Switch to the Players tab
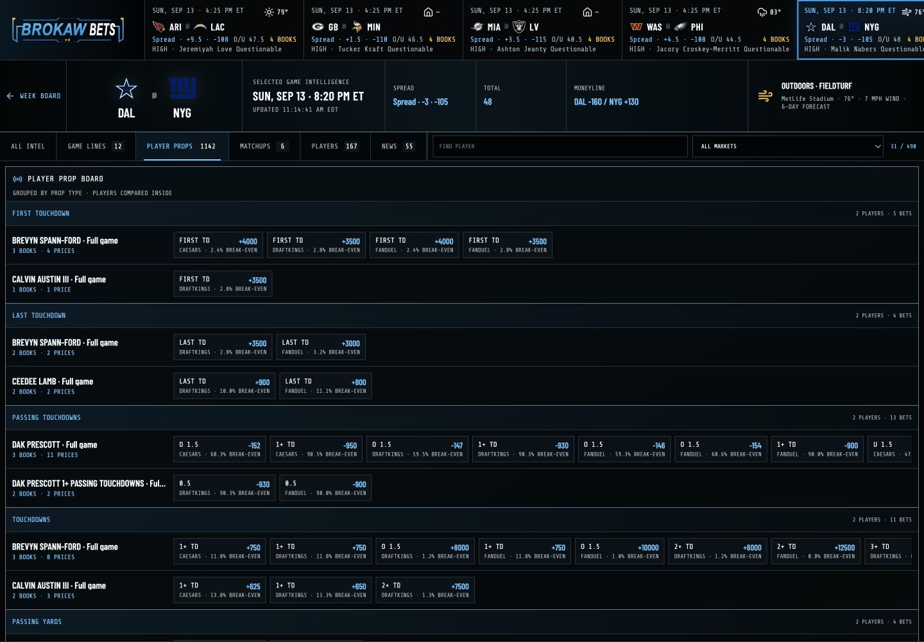Viewport: 924px width, 642px height. point(335,146)
